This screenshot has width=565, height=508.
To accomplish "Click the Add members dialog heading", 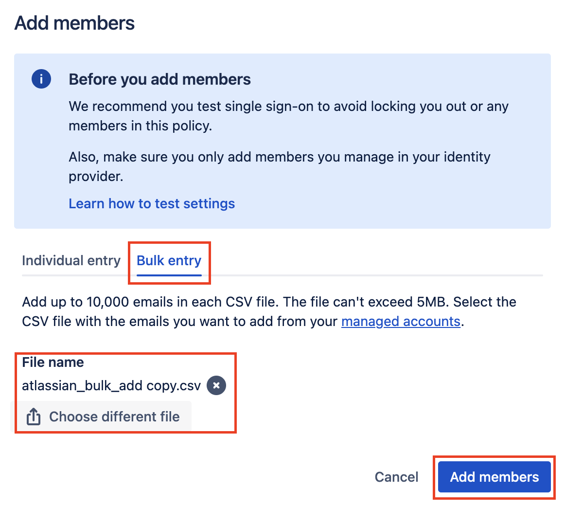I will click(x=74, y=23).
